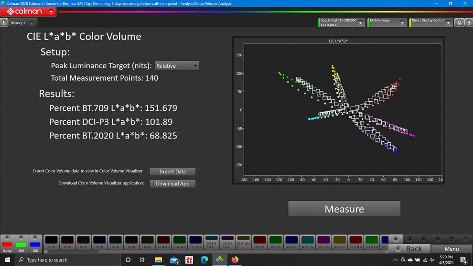The width and height of the screenshot is (473, 266).
Task: Open Cortana circle icon
Action: pyautogui.click(x=128, y=260)
